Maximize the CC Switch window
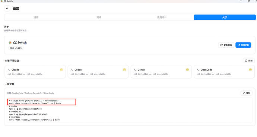 click(249, 1)
